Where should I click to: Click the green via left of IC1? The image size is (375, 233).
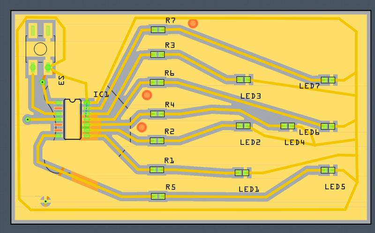[x=28, y=120]
